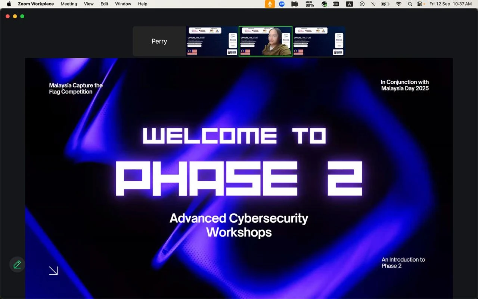Click the blue Zoom status icon
The image size is (478, 299).
(282, 4)
